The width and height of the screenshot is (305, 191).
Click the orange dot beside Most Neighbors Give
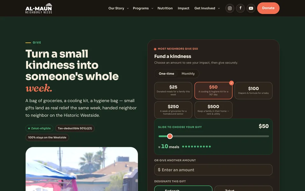pyautogui.click(x=155, y=49)
